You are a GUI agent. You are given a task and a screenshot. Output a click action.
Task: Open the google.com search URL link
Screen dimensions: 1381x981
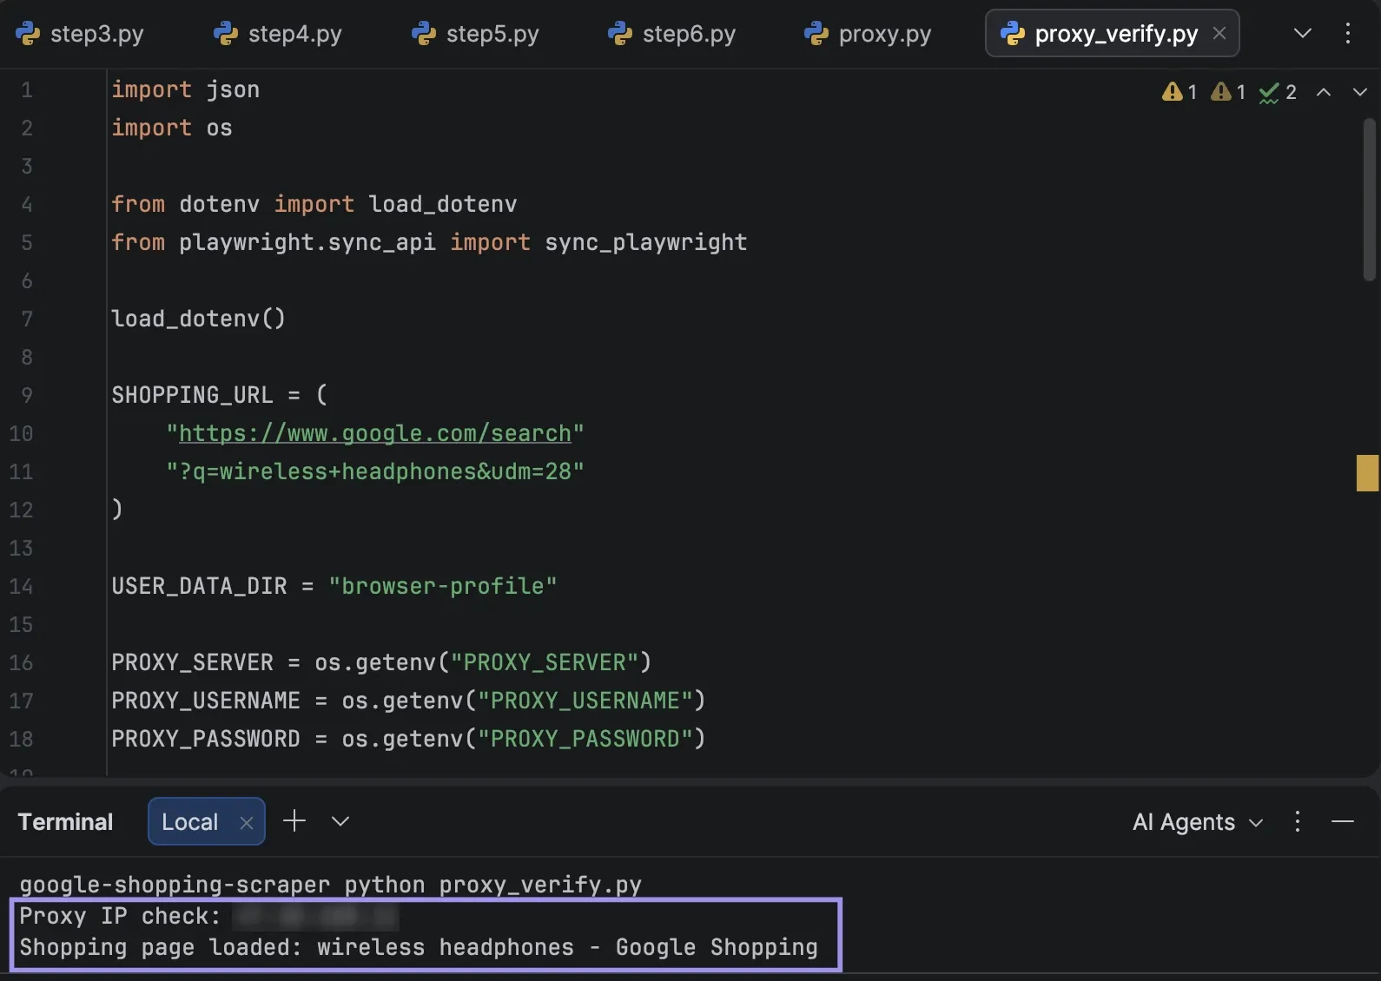(375, 433)
